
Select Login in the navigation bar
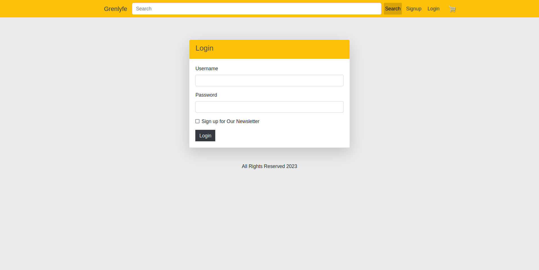coord(433,9)
